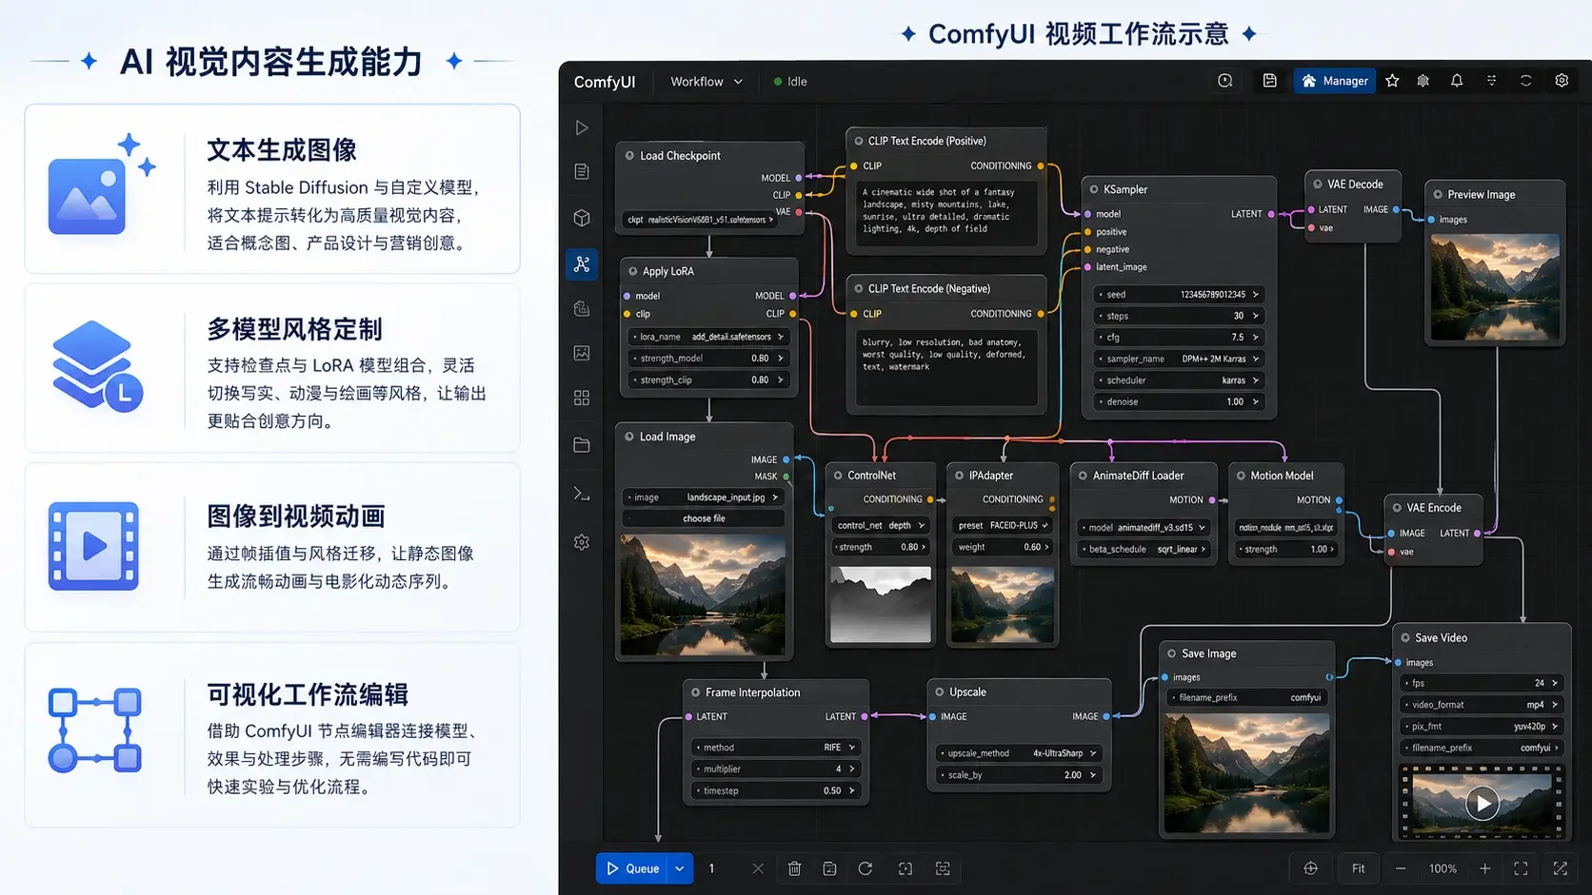
Task: Open the video_format mp4 dropdown
Action: click(x=1481, y=705)
